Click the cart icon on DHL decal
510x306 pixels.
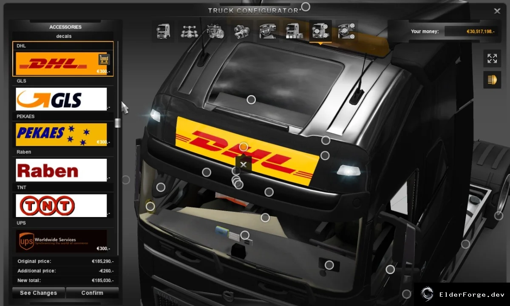(x=104, y=59)
